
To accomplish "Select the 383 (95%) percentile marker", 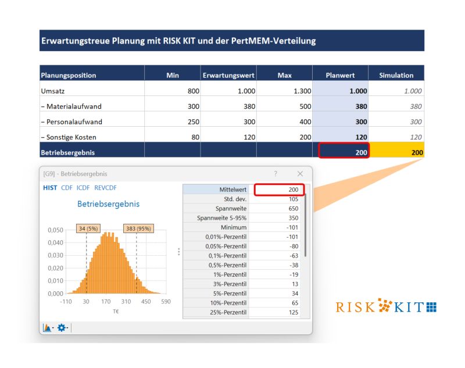I will (x=138, y=228).
